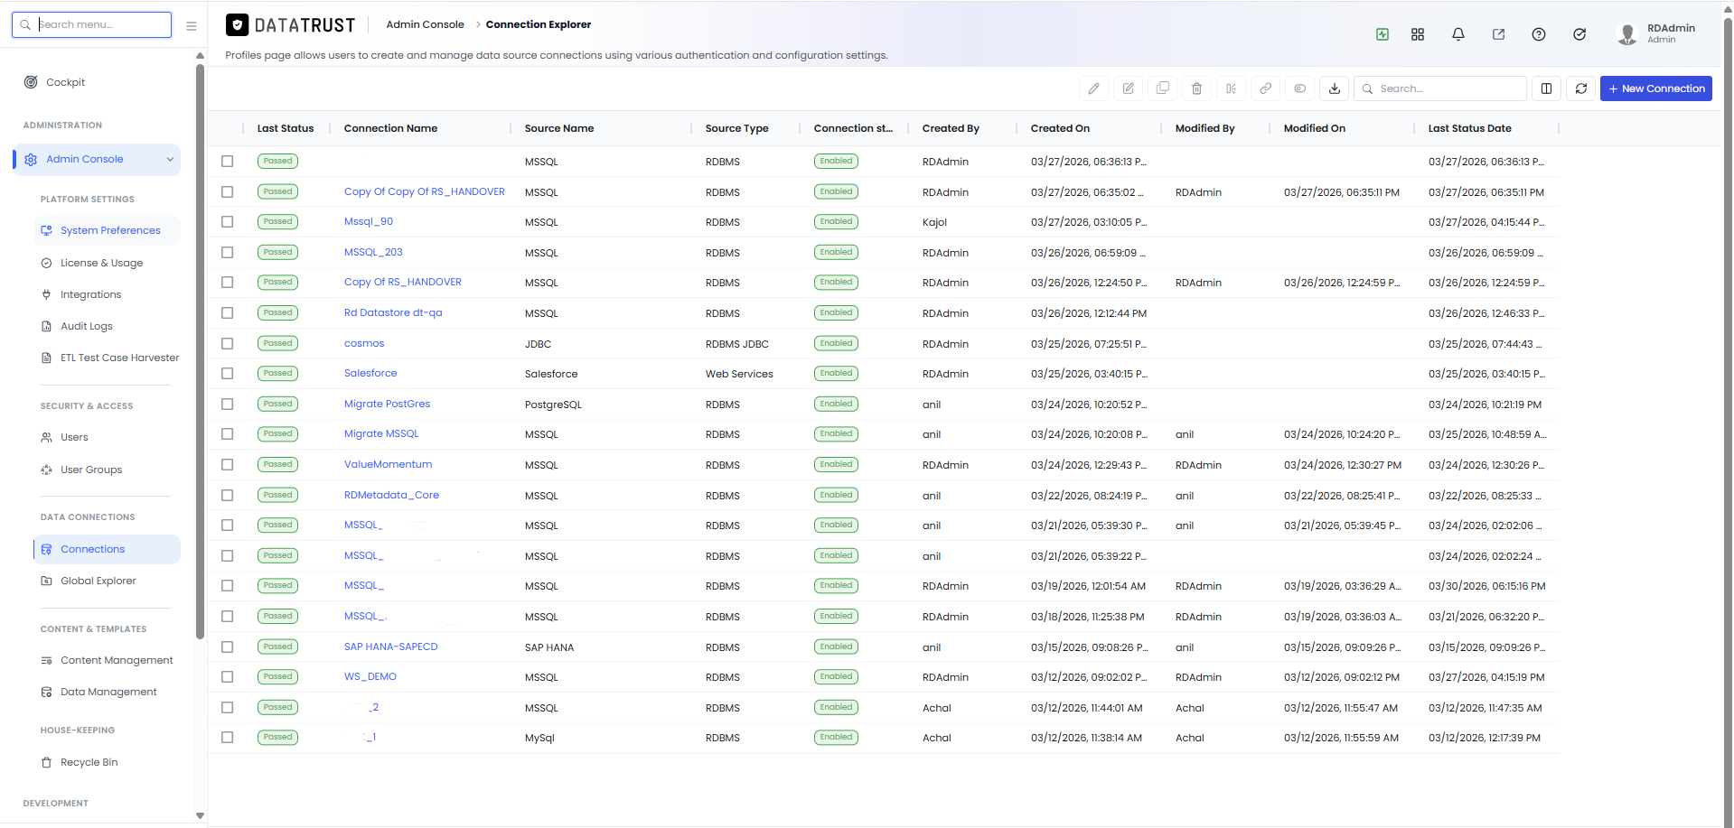Sort by Modified On column header
The height and width of the screenshot is (828, 1734).
tap(1315, 128)
